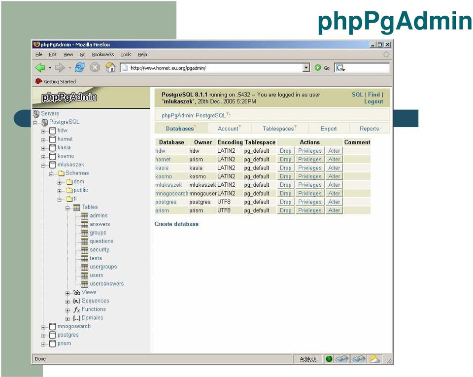This screenshot has width=473, height=377.
Task: Click the Google search engine icon
Action: 340,68
